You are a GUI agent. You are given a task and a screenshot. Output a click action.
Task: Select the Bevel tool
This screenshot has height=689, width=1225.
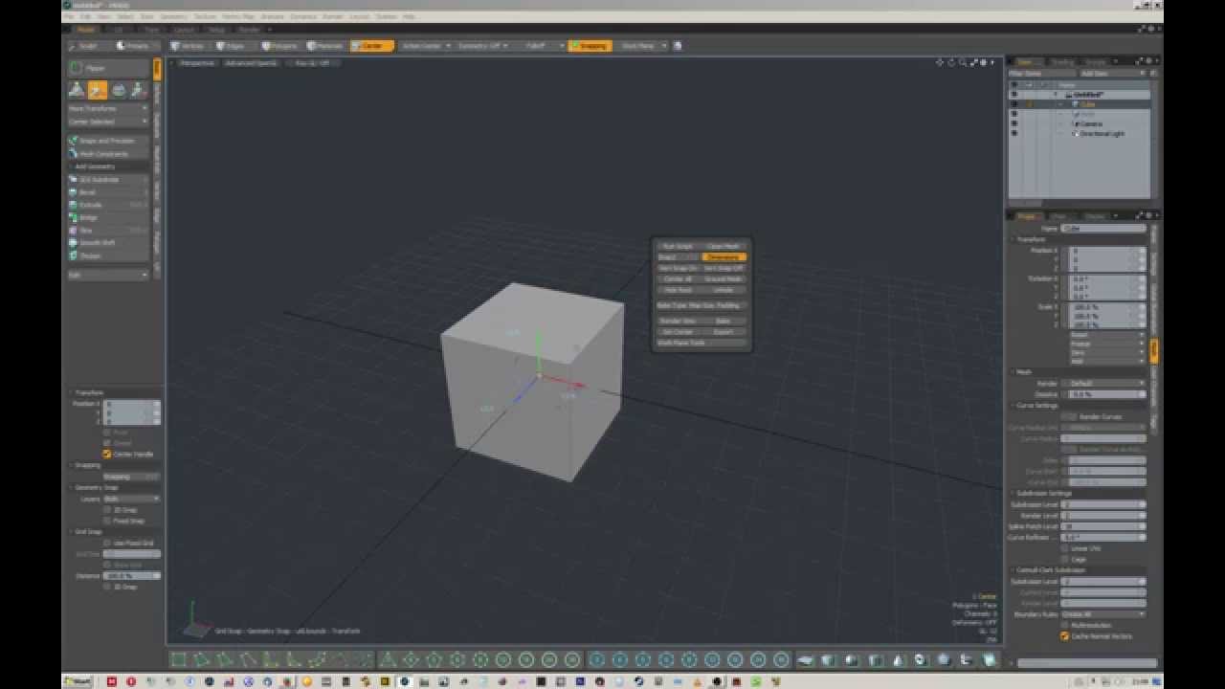click(x=108, y=192)
